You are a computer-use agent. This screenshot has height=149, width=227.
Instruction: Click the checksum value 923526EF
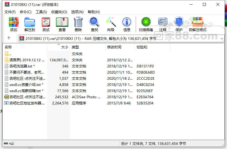tap(145, 91)
